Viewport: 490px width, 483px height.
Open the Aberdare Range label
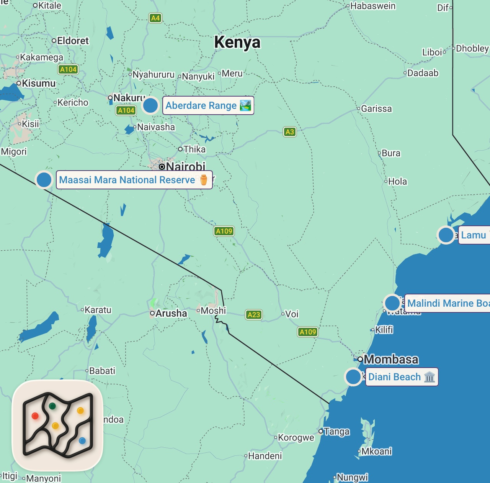coord(208,105)
